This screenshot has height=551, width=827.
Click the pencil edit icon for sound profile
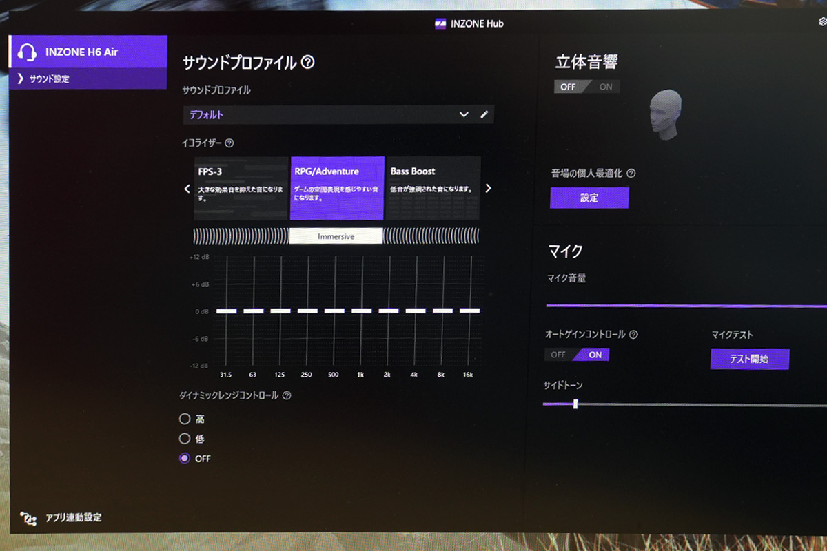(484, 114)
